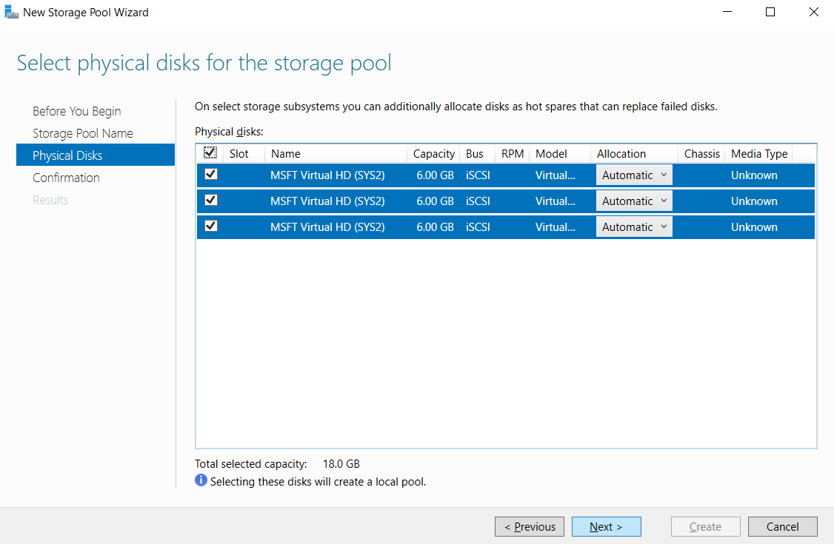
Task: Open Allocation dropdown for the second disk
Action: pos(634,201)
